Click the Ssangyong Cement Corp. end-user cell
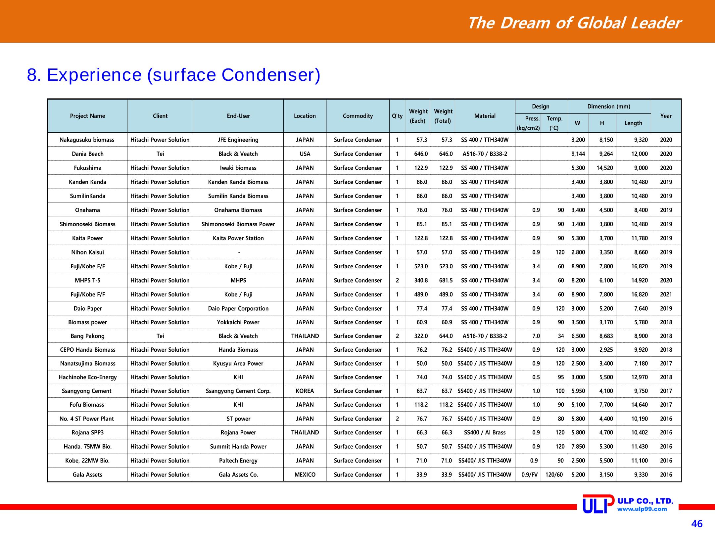The height and width of the screenshot is (536, 715). click(238, 391)
